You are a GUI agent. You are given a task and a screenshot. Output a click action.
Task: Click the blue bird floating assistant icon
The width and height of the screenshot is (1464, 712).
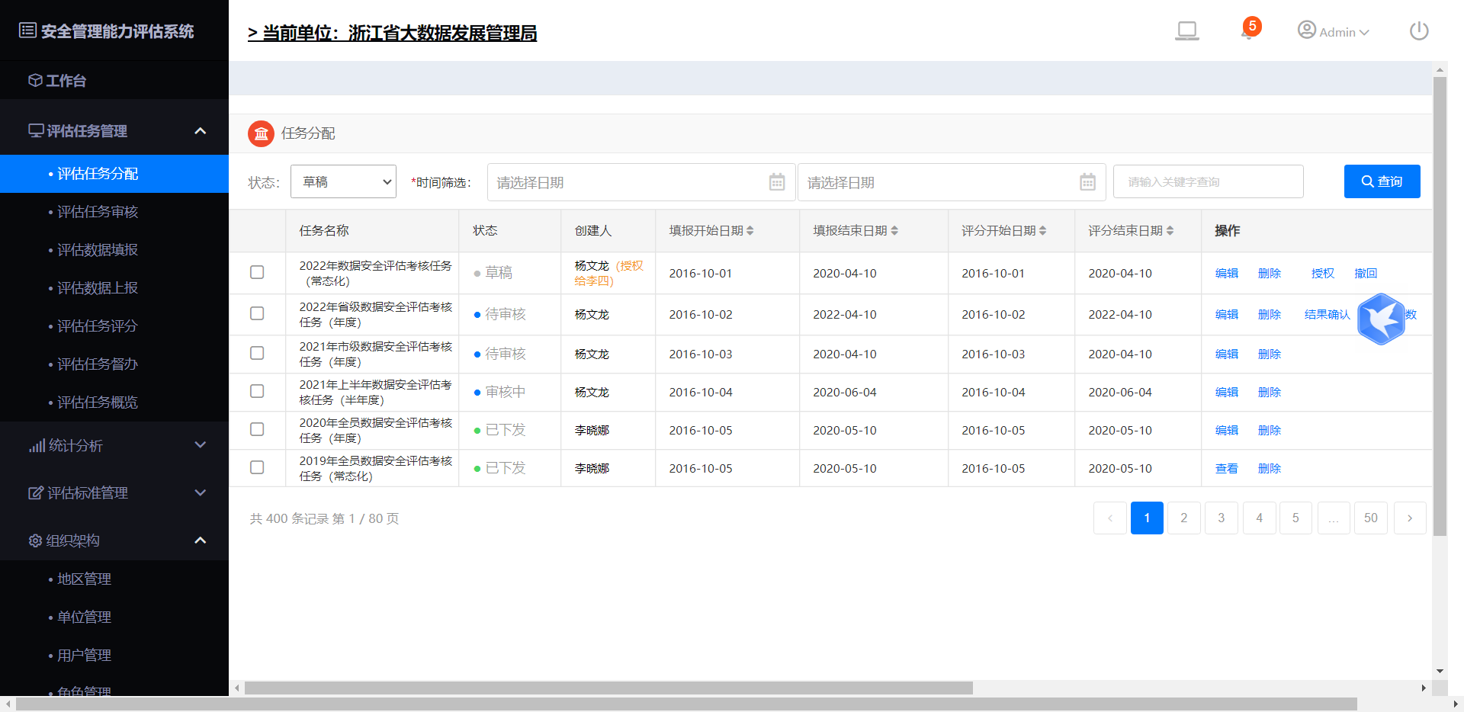(x=1381, y=319)
